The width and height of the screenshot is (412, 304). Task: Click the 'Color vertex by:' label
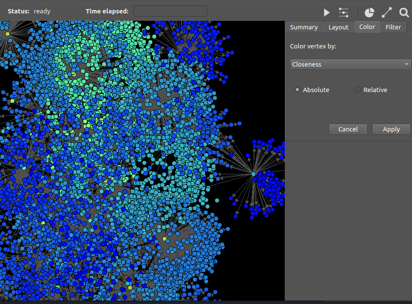(x=313, y=46)
